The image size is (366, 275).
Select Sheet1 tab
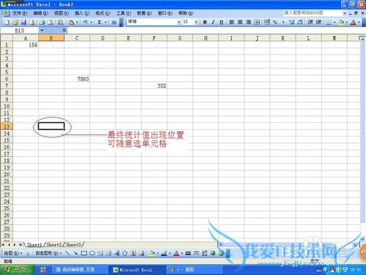click(34, 245)
